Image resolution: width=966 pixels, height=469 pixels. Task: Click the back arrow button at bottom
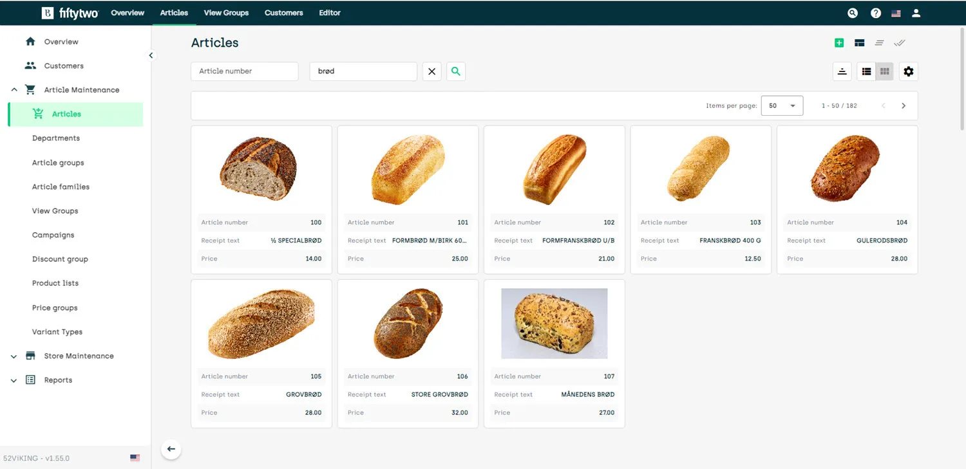click(171, 449)
